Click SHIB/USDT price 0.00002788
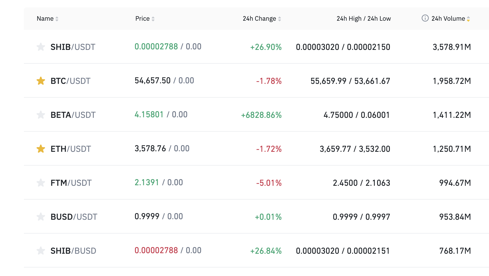Viewport: 489px width, 276px height. click(x=156, y=46)
